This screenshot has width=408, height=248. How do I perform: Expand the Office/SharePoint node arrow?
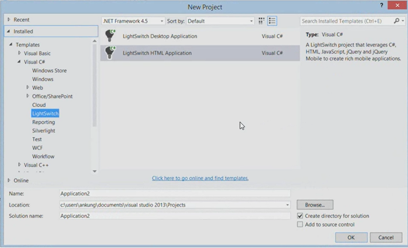pyautogui.click(x=27, y=96)
